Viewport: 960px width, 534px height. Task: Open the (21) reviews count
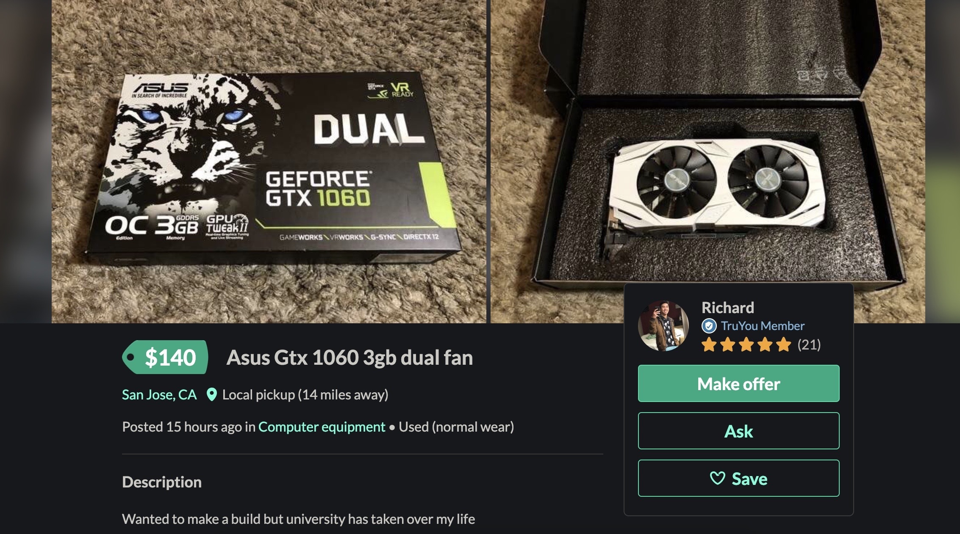(x=809, y=345)
